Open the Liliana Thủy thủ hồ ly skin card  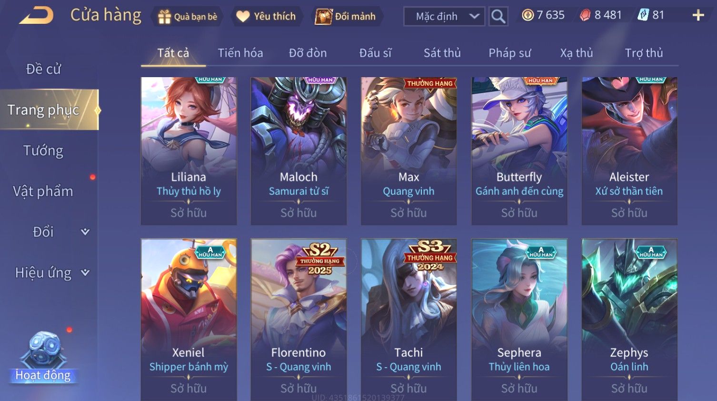click(x=189, y=151)
